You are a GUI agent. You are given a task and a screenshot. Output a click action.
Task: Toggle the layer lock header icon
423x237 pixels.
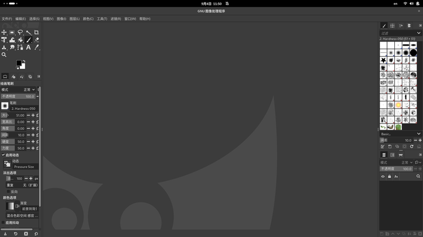tap(390, 177)
